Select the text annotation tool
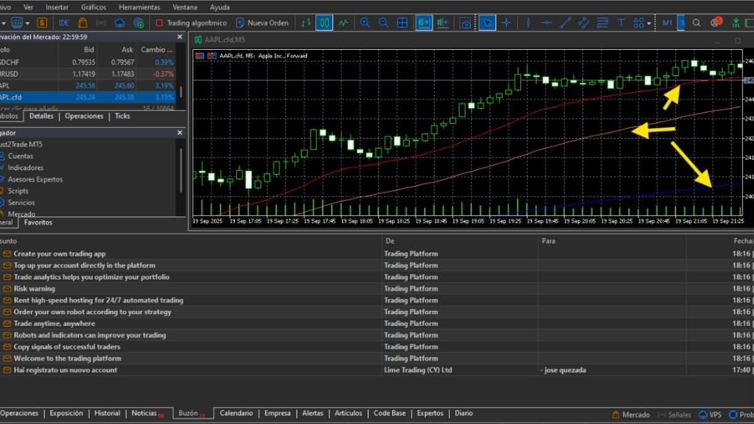Screen dimensions: 754x424 point(621,22)
